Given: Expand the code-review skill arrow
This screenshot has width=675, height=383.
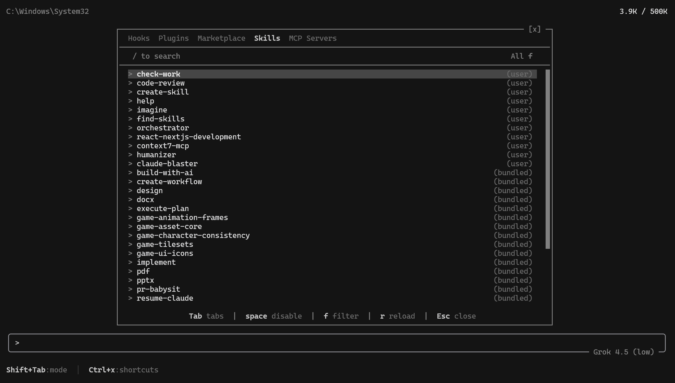Looking at the screenshot, I should [x=130, y=83].
